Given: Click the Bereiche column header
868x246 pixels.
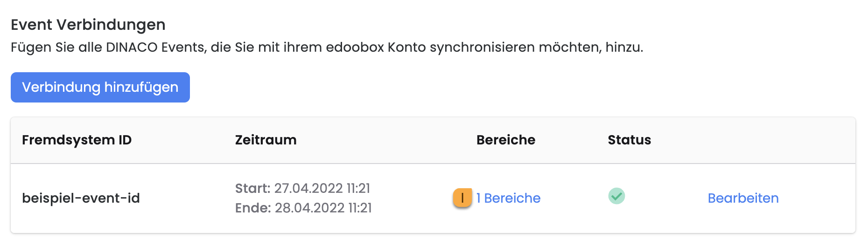Looking at the screenshot, I should [505, 140].
